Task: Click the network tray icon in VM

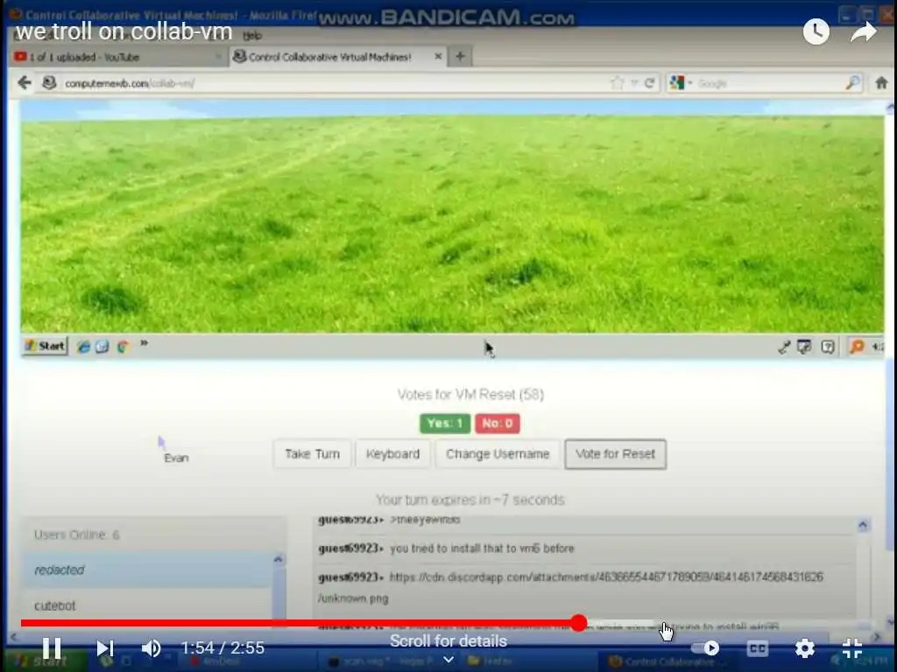Action: (x=784, y=346)
